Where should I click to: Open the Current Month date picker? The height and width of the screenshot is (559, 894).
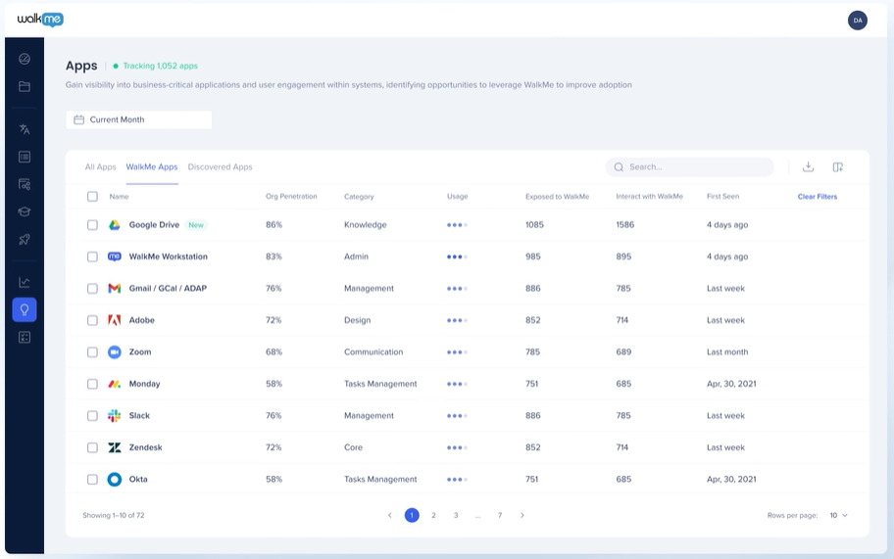pyautogui.click(x=138, y=119)
